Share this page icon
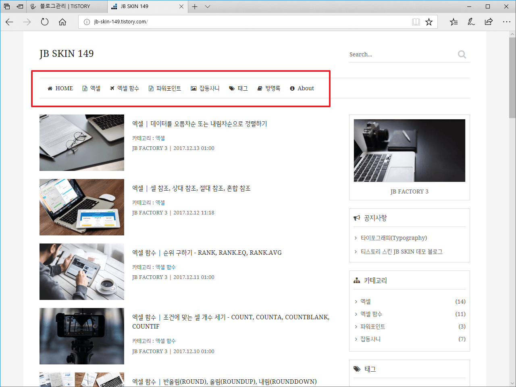 coord(489,22)
